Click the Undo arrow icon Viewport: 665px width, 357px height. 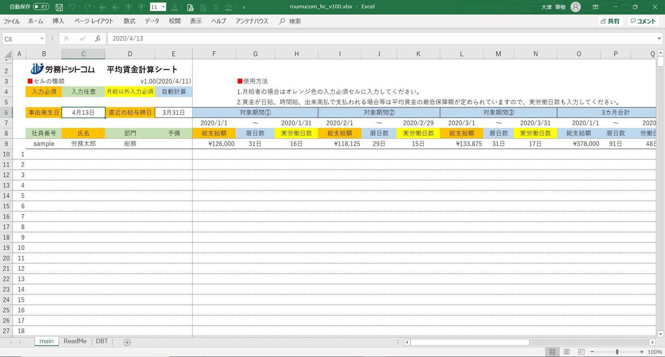click(72, 7)
